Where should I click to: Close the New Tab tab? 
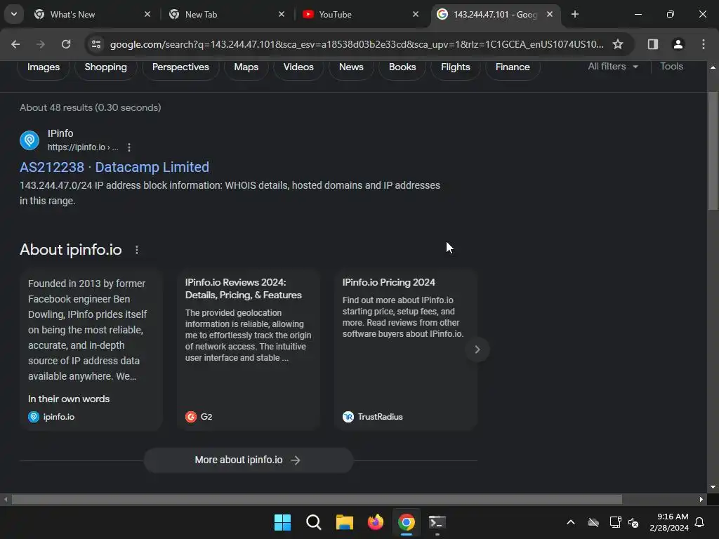(282, 14)
